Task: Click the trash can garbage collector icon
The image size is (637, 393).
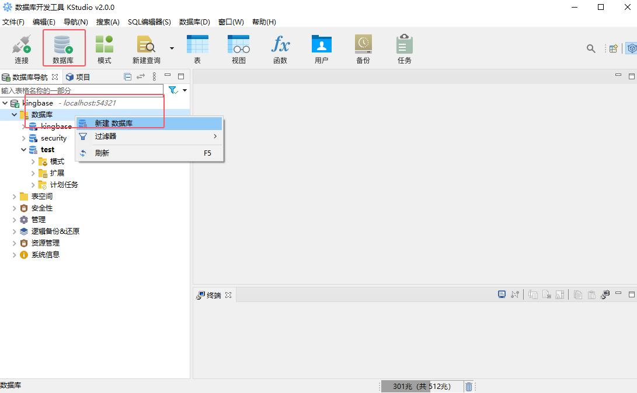Action: point(468,387)
